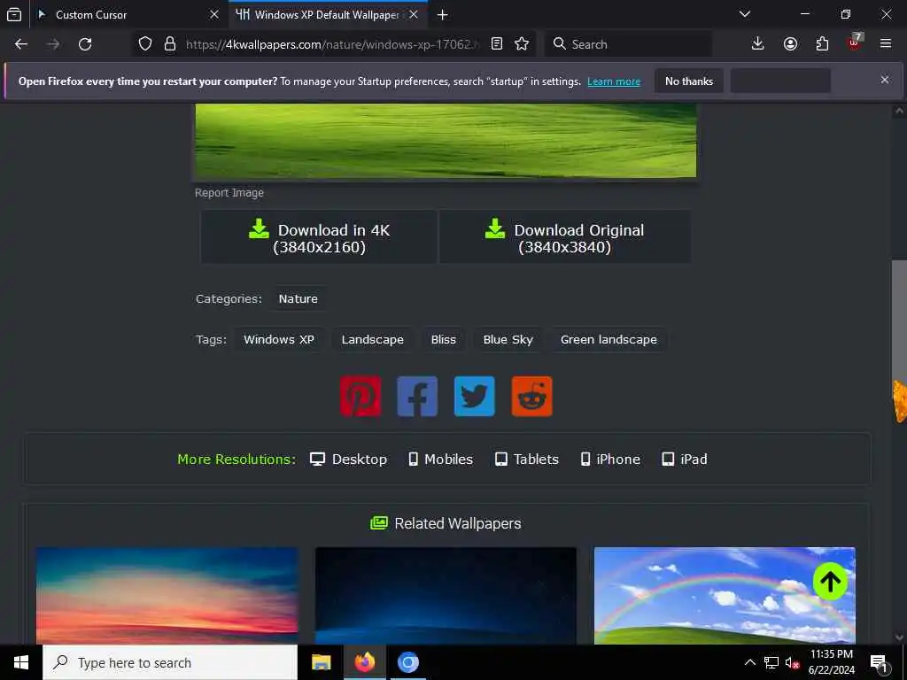Open the rainbow hill related wallpaper
Image resolution: width=907 pixels, height=680 pixels.
point(725,596)
